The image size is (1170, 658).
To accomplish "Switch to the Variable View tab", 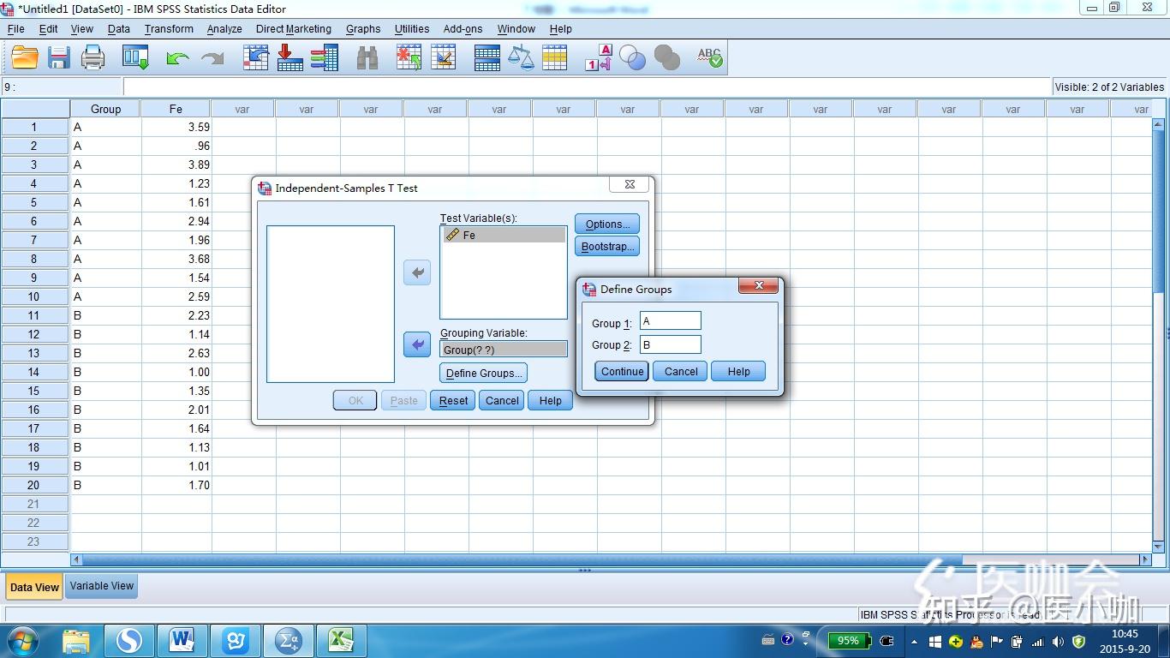I will [102, 586].
